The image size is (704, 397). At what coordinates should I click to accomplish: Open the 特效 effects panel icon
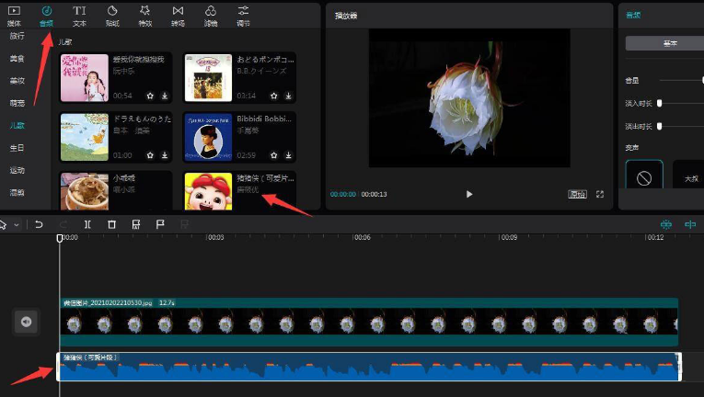click(144, 14)
